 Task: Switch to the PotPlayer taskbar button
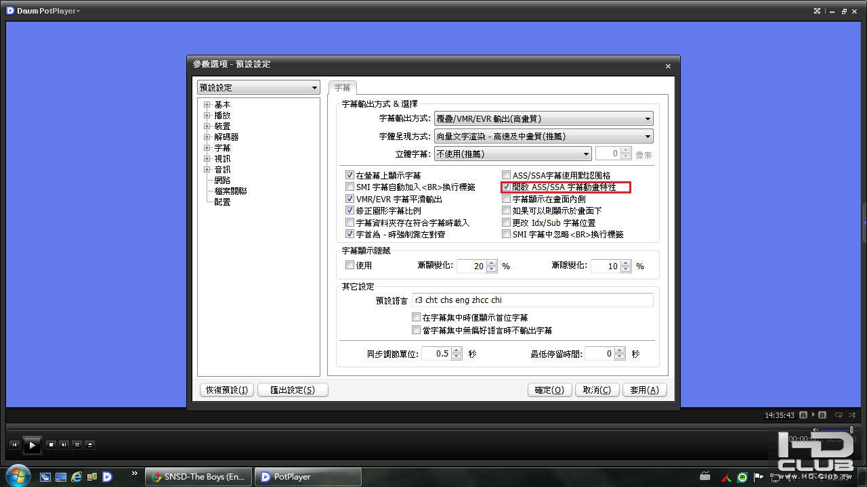[308, 477]
